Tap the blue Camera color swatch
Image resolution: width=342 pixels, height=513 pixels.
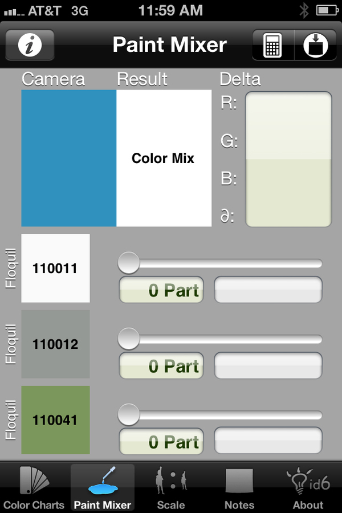coord(69,158)
